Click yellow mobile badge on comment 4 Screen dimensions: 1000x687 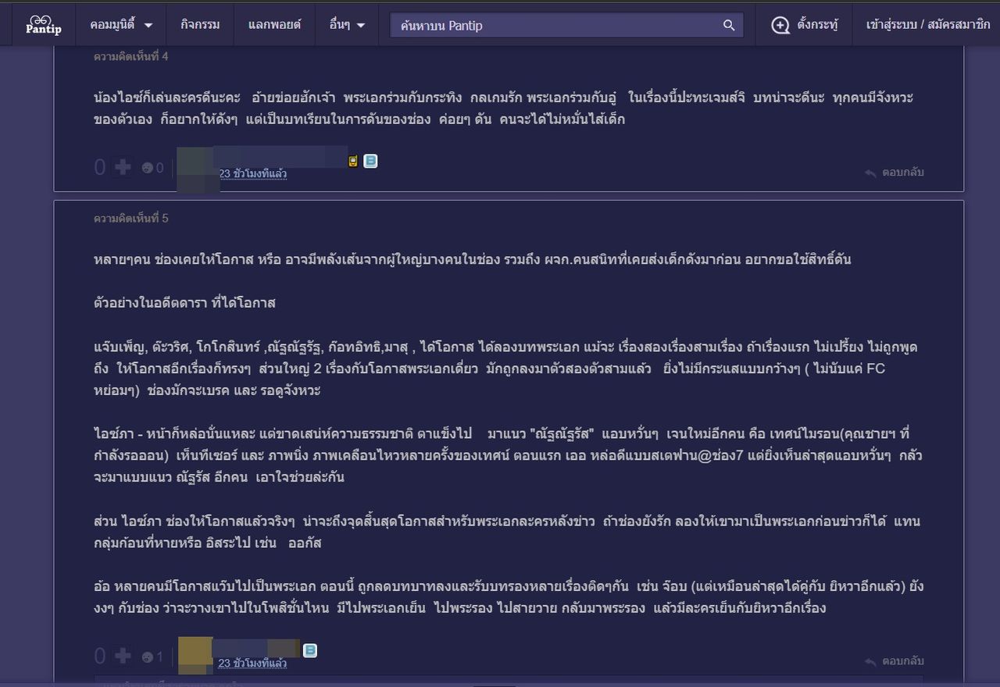coord(353,162)
